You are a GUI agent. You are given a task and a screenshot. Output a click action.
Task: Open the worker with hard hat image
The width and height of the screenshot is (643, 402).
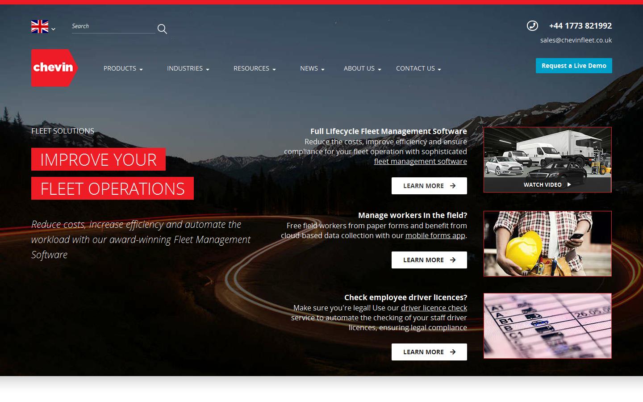[x=547, y=243]
